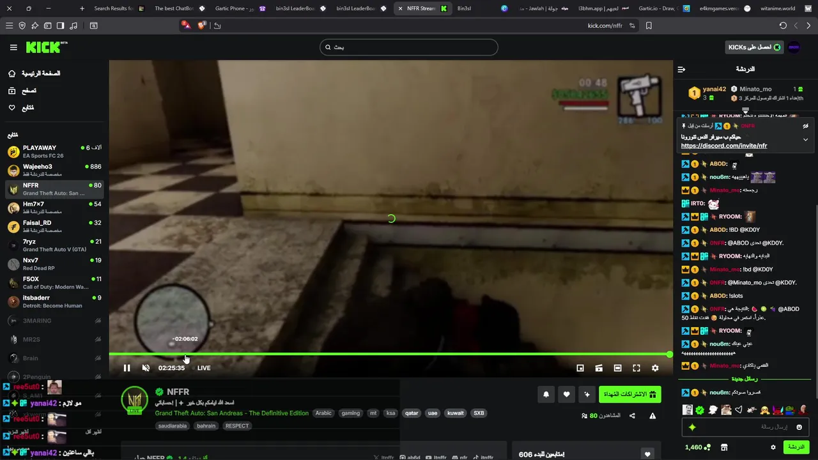Open the emoji picker in chat
The height and width of the screenshot is (460, 818).
pyautogui.click(x=799, y=427)
